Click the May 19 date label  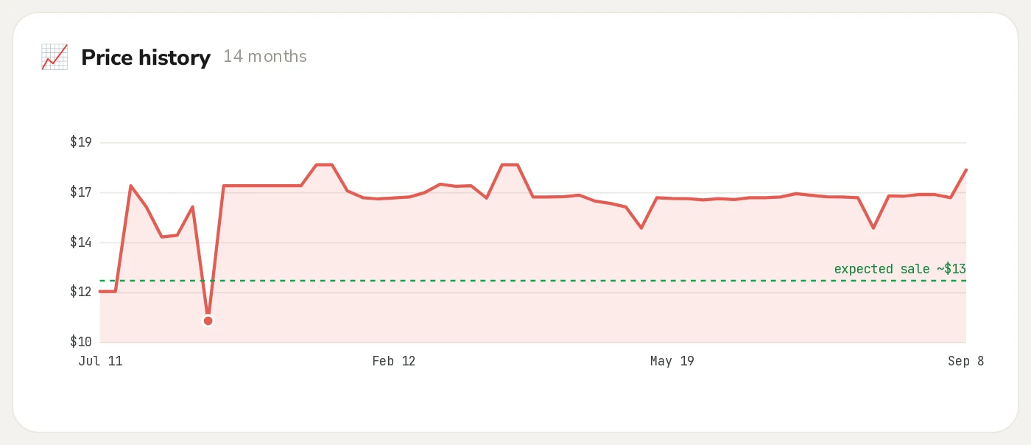pyautogui.click(x=672, y=361)
